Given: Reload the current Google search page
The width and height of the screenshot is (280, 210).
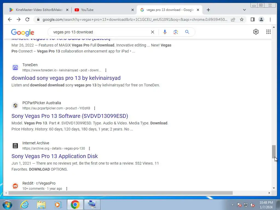Looking at the screenshot, I should pyautogui.click(x=27, y=19).
